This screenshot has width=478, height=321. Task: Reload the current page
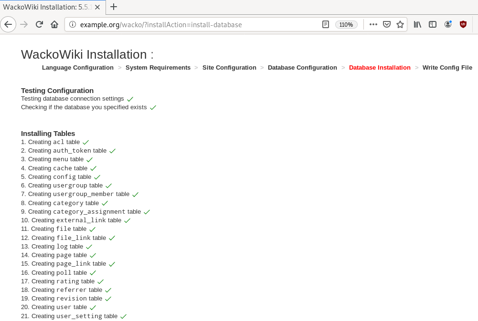(39, 24)
